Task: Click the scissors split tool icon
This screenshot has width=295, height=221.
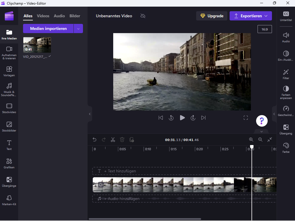Action: click(x=113, y=140)
